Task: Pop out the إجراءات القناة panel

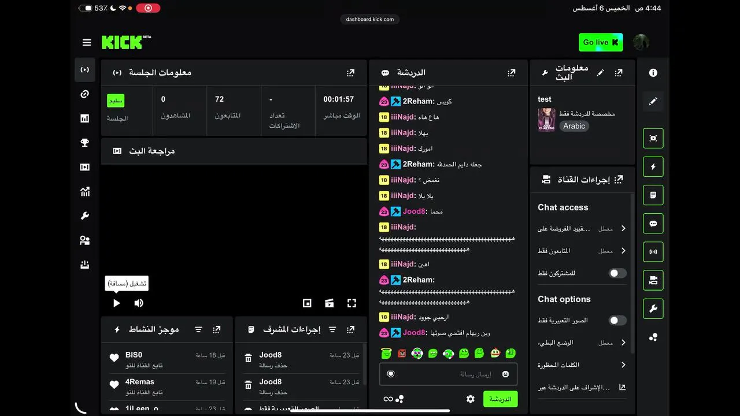Action: tap(619, 180)
